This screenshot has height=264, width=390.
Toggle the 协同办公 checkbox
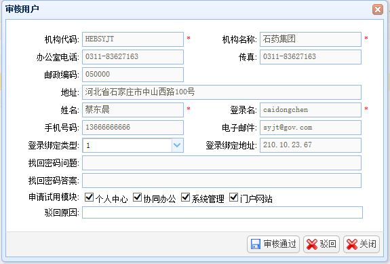point(137,197)
